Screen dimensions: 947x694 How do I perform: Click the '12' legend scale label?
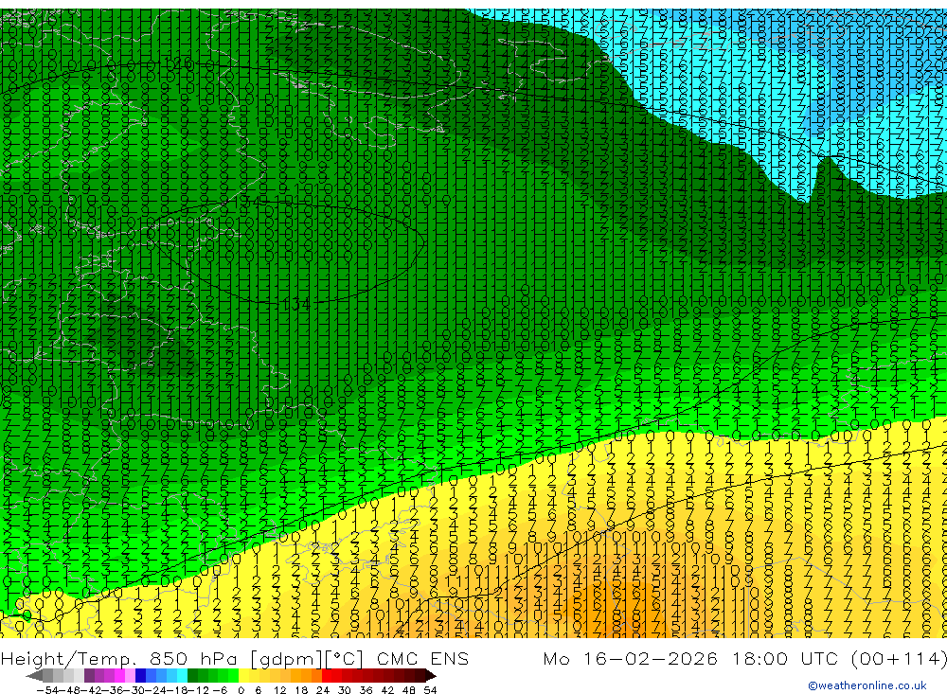click(x=280, y=690)
